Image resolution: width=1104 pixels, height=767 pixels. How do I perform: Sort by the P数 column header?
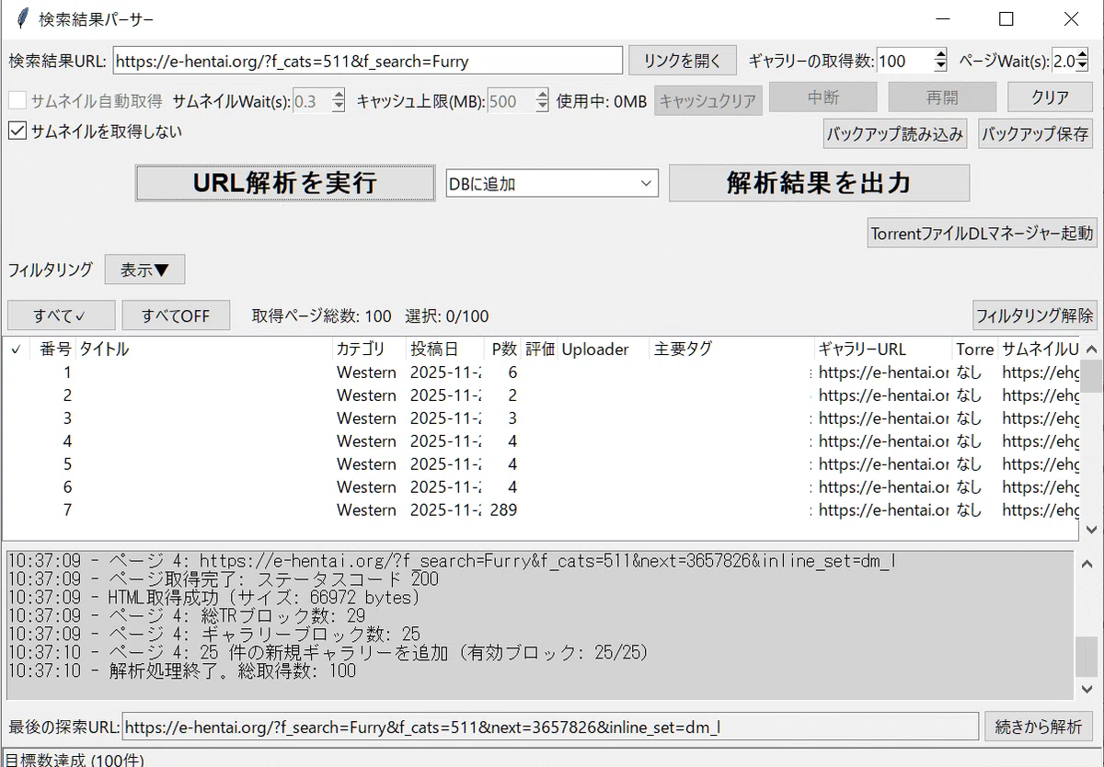click(503, 349)
